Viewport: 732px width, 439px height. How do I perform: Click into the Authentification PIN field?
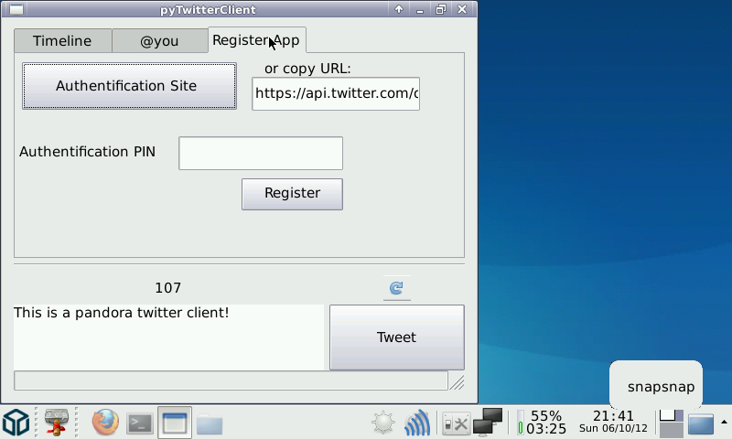click(x=261, y=153)
